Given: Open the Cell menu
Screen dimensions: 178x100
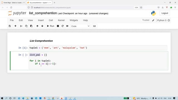Looking at the screenshot, I should (51, 20).
